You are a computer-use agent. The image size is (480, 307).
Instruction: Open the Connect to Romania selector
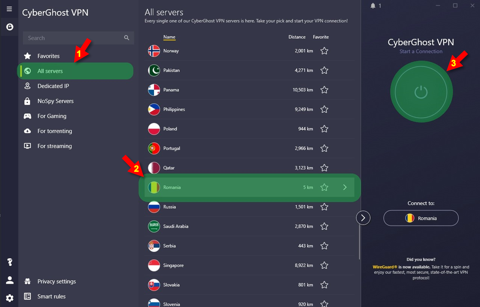pos(421,218)
